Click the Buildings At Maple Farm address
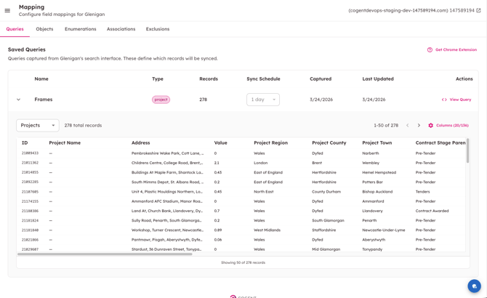 [x=167, y=172]
